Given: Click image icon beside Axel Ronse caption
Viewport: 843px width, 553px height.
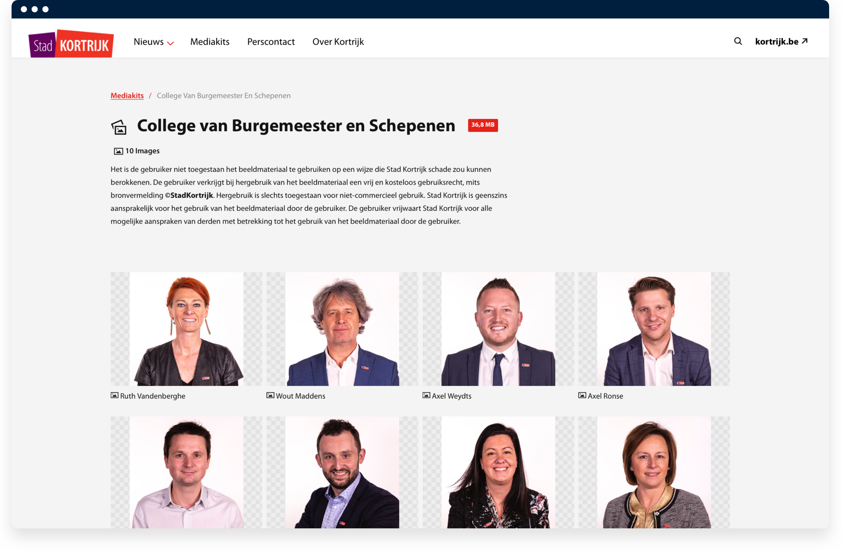Looking at the screenshot, I should [x=582, y=395].
